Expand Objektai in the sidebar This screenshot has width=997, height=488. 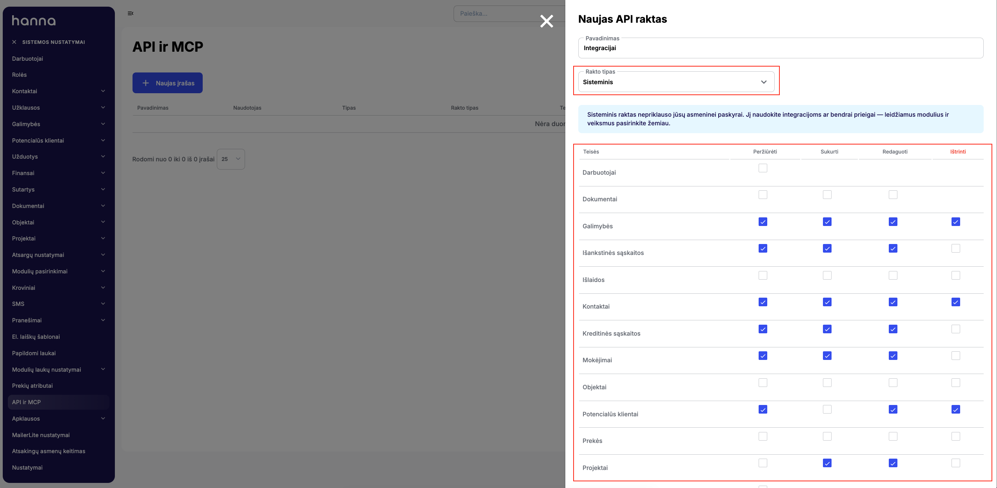(x=58, y=222)
